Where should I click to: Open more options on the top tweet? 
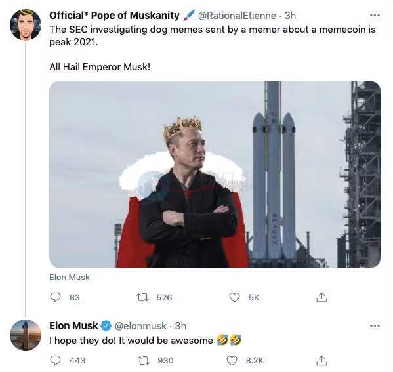click(375, 16)
